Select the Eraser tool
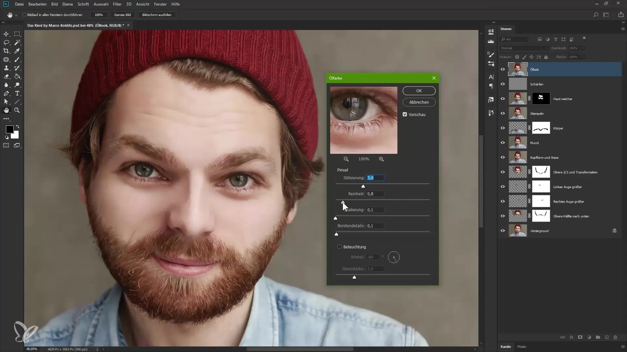Viewport: 627px width, 352px height. pyautogui.click(x=6, y=77)
